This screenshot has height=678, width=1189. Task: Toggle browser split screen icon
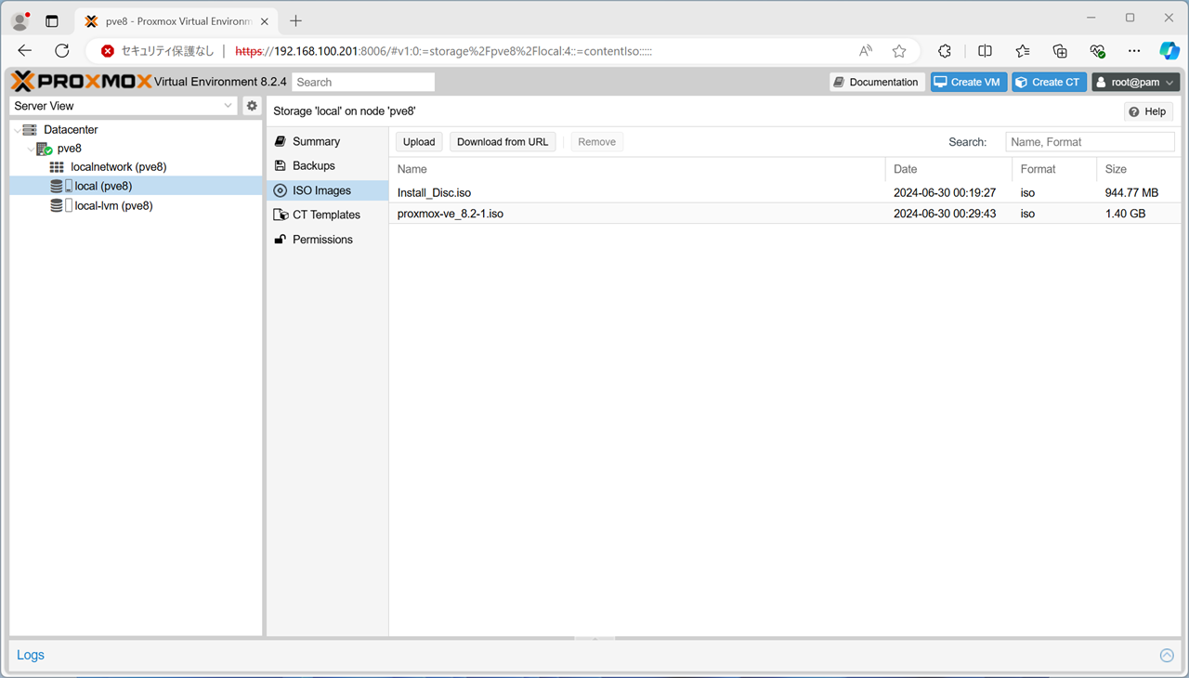(985, 51)
